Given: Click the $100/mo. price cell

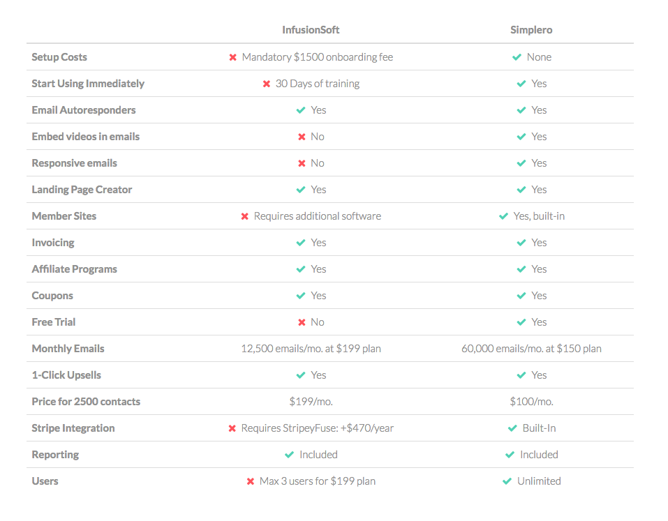Looking at the screenshot, I should tap(532, 402).
